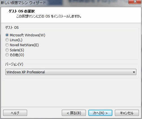Select the Microsoft Windows(W) radio button
142x119 pixels.
click(x=7, y=35)
